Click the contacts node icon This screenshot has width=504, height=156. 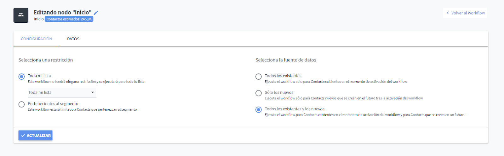pos(21,15)
